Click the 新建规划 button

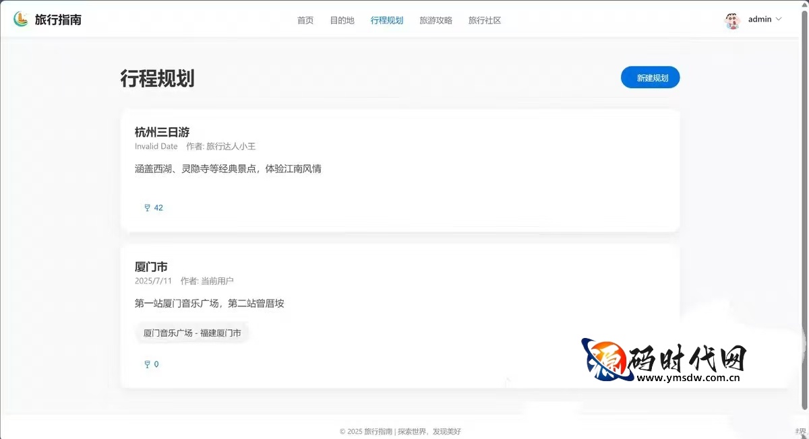click(649, 77)
